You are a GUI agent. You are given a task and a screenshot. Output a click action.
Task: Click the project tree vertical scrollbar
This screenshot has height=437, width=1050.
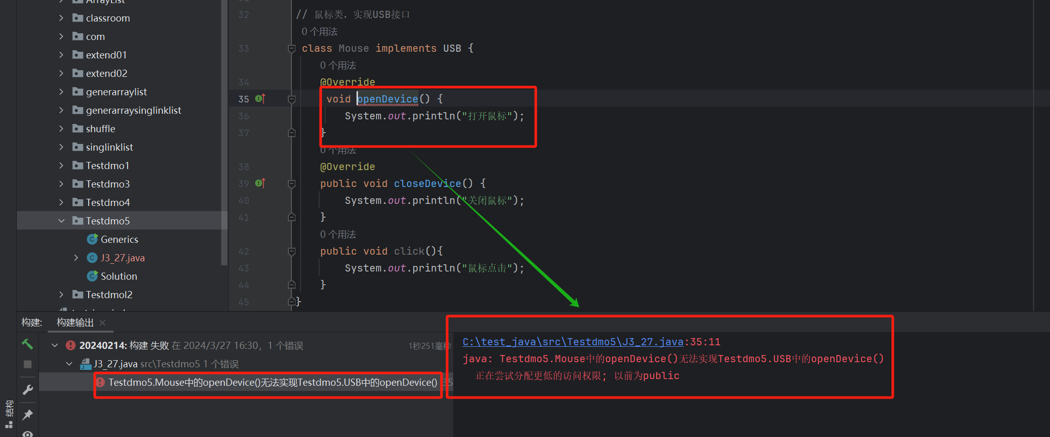(x=224, y=132)
